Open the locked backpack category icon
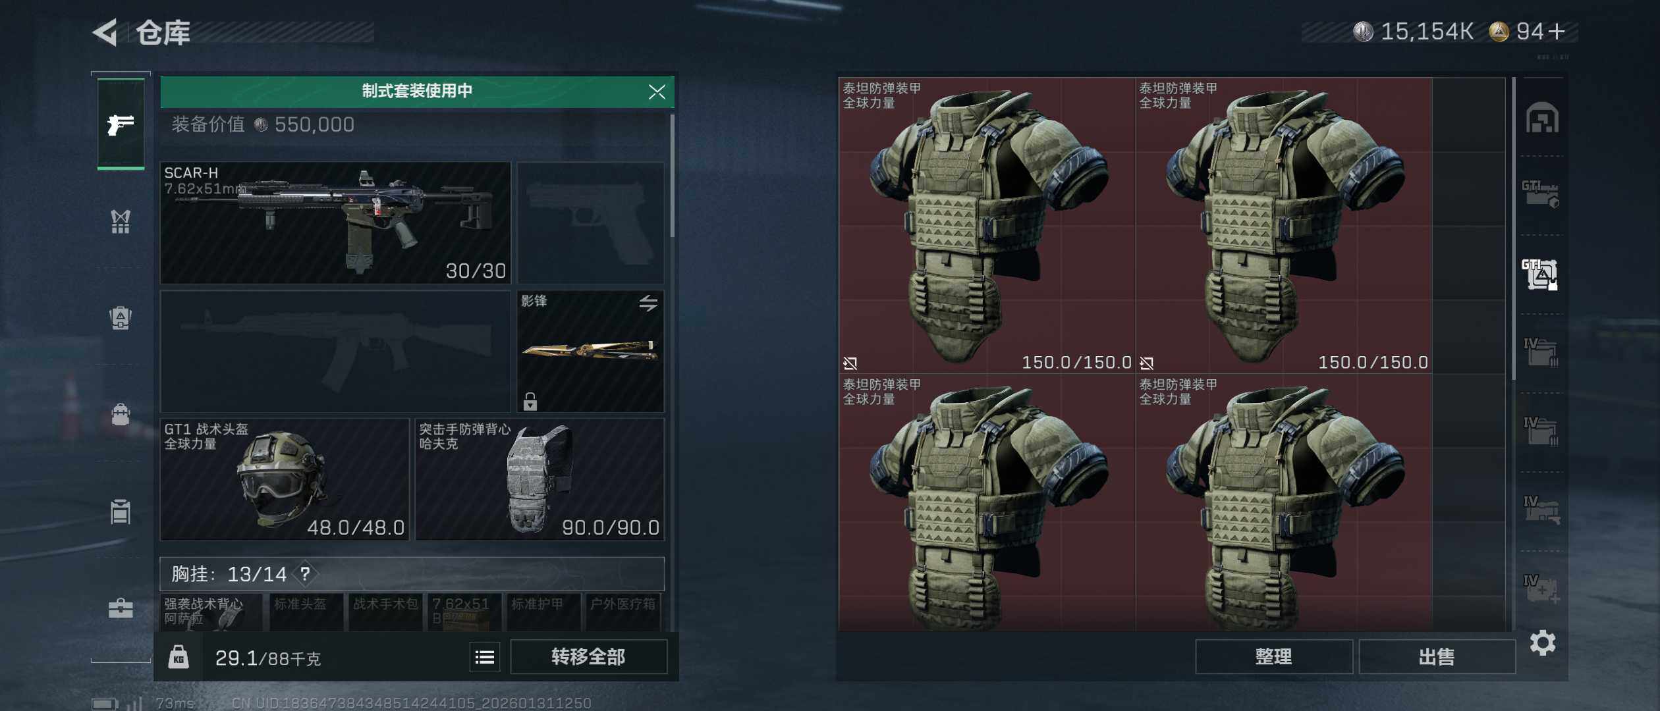This screenshot has width=1660, height=711. (x=121, y=319)
